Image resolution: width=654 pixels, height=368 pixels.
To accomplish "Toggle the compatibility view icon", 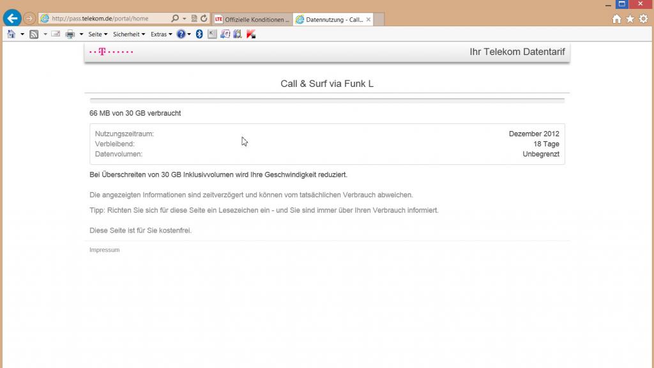I will tap(194, 19).
